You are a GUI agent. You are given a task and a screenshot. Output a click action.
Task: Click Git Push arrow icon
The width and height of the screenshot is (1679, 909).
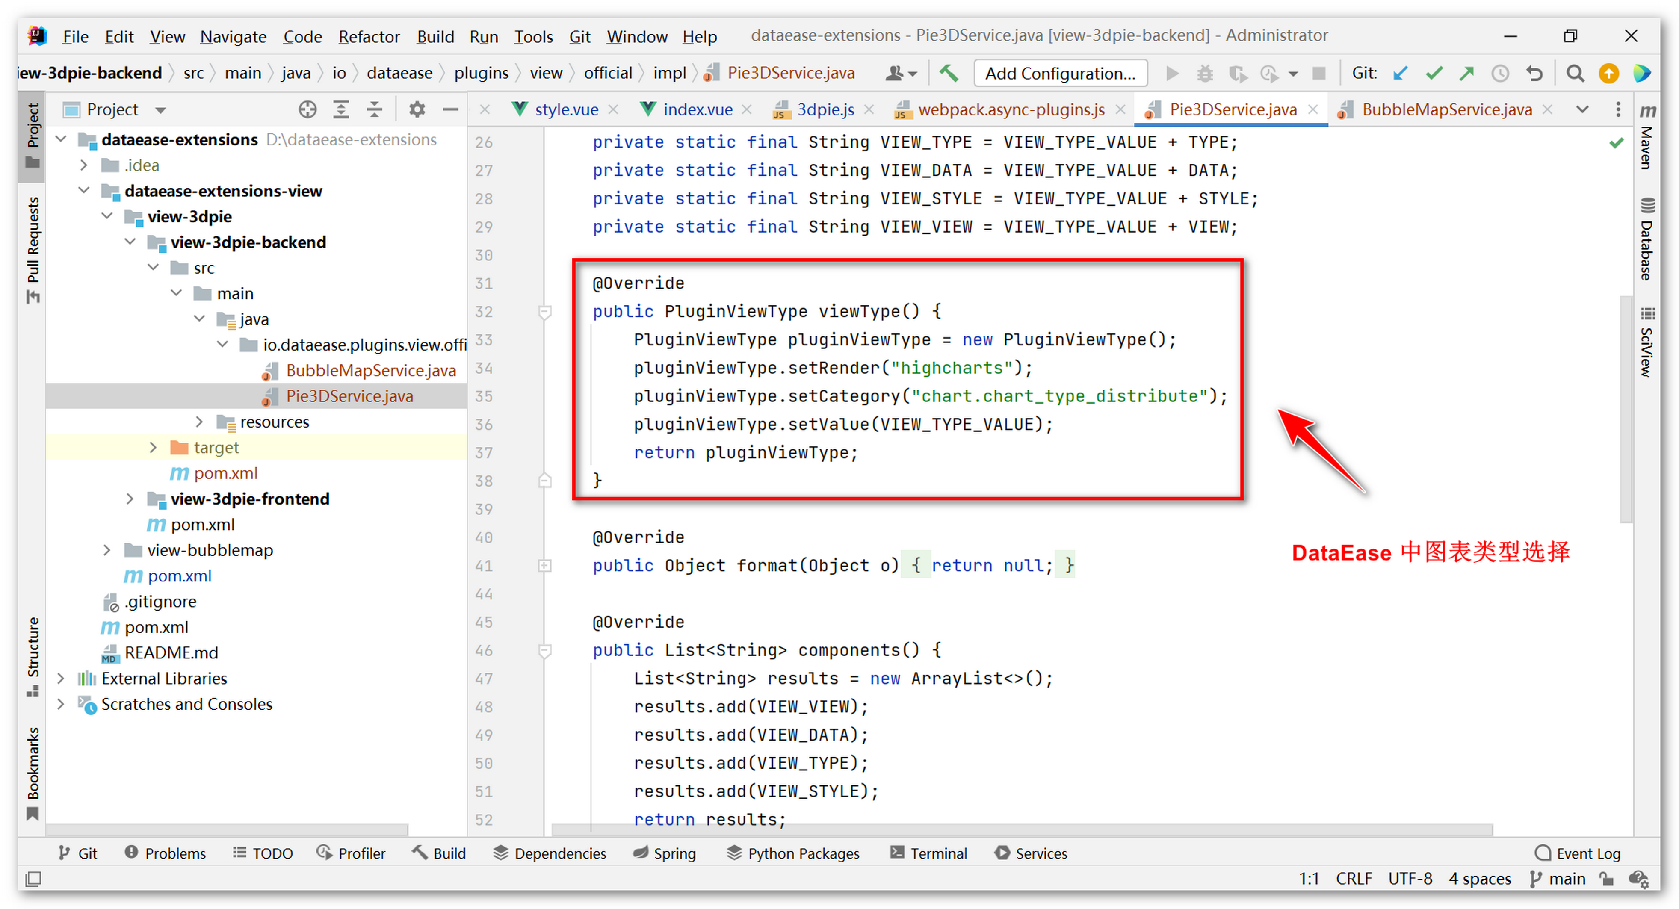click(x=1466, y=73)
